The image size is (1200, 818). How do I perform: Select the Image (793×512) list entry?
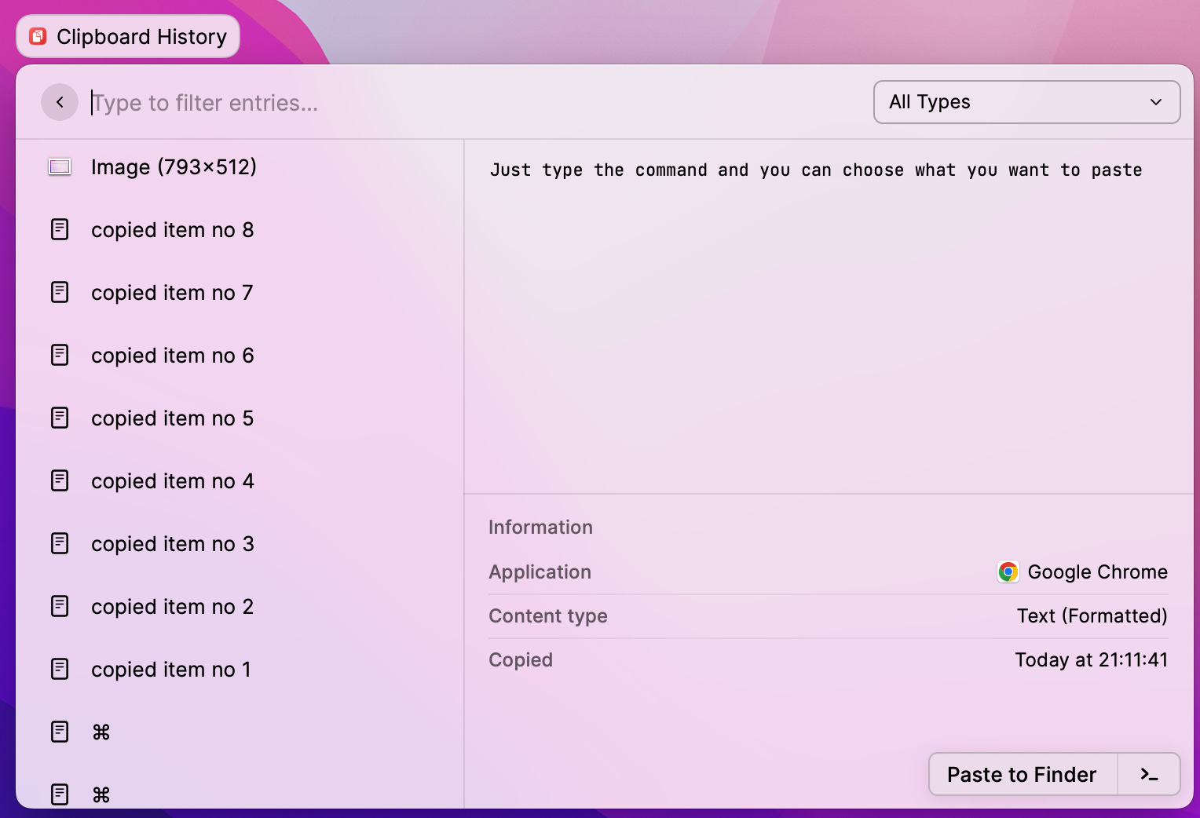click(x=174, y=166)
